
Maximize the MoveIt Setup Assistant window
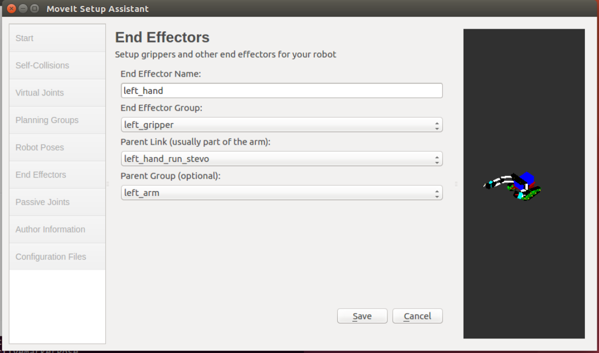click(35, 9)
